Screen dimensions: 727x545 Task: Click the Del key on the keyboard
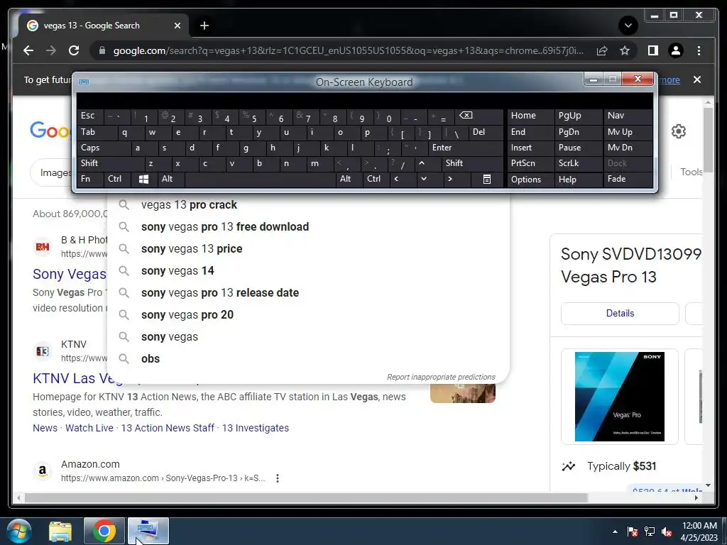[486, 132]
